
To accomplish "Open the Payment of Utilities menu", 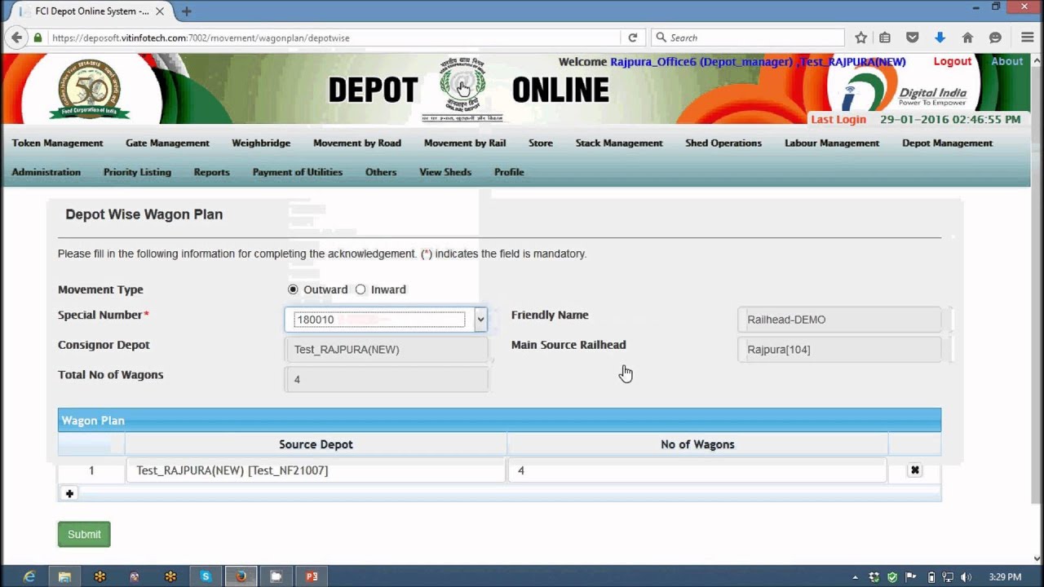I will 297,172.
